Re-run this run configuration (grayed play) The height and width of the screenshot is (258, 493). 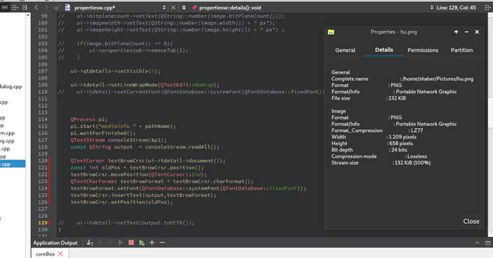(121, 243)
